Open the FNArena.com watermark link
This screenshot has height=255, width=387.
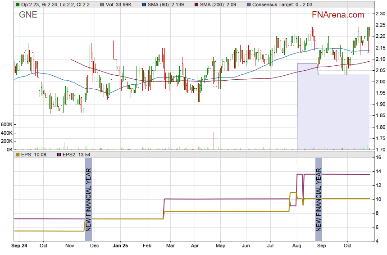337,15
